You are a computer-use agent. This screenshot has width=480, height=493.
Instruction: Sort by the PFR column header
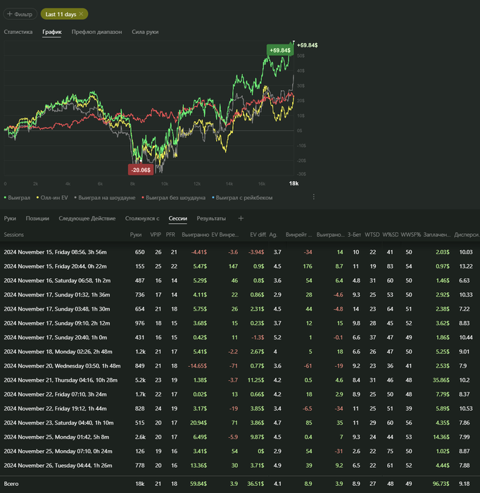(170, 235)
